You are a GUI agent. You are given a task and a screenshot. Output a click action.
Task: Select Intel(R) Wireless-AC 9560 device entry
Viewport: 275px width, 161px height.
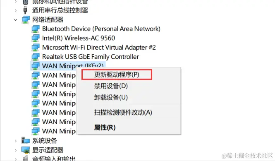pos(79,38)
